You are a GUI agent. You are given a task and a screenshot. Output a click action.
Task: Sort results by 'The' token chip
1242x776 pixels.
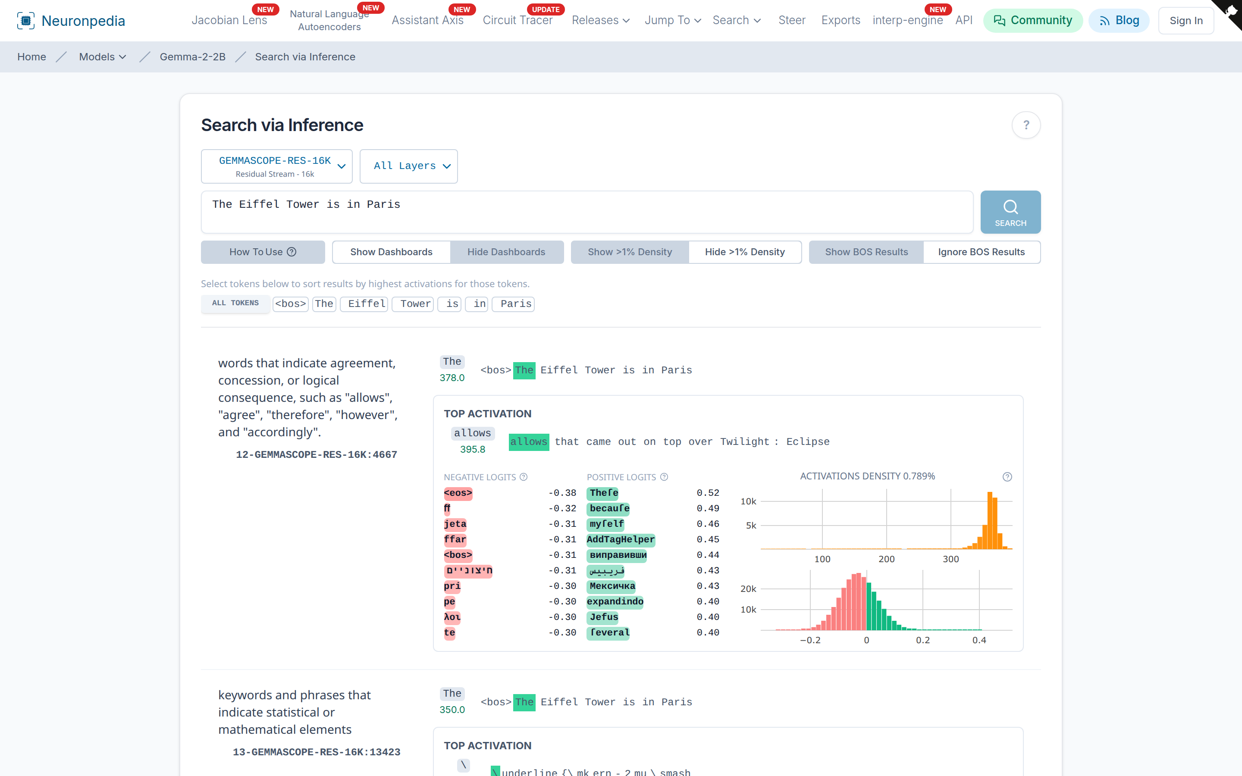pos(324,304)
